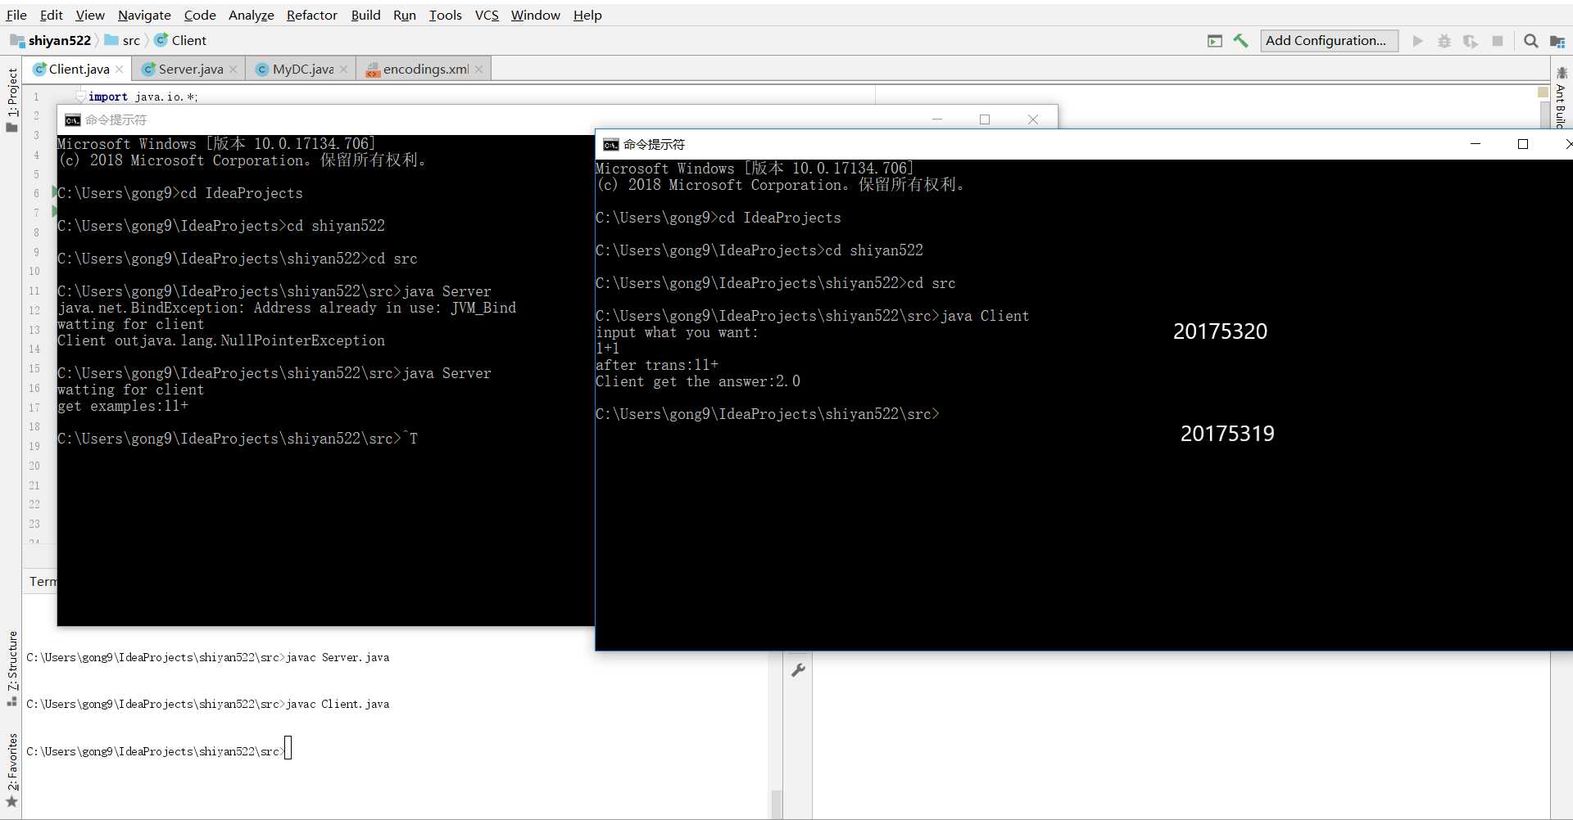The width and height of the screenshot is (1573, 820).
Task: Click the Client class in the breadcrumb
Action: click(x=180, y=40)
